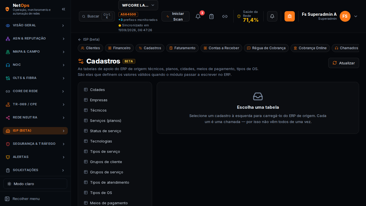Click the NetOps shield logo
This screenshot has height=206, width=366.
[x=7, y=9]
